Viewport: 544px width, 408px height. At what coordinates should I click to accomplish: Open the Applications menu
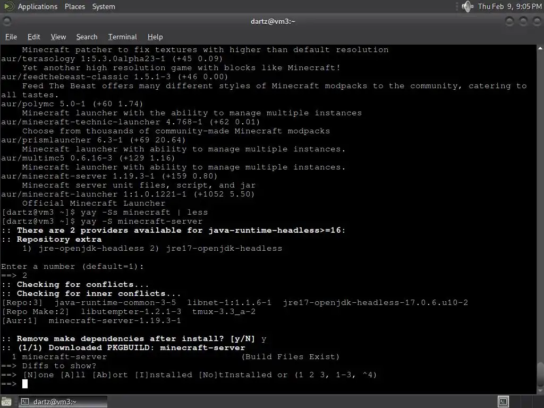point(38,6)
